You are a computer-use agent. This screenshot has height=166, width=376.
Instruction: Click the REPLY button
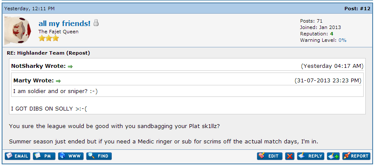pyautogui.click(x=311, y=156)
